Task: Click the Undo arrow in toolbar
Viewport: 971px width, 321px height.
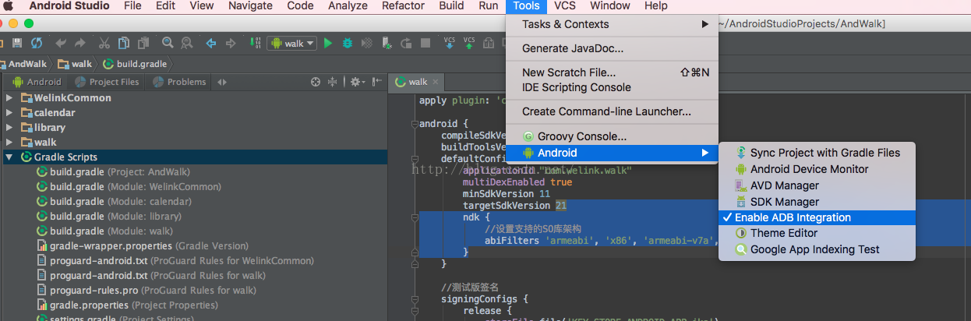Action: (61, 44)
